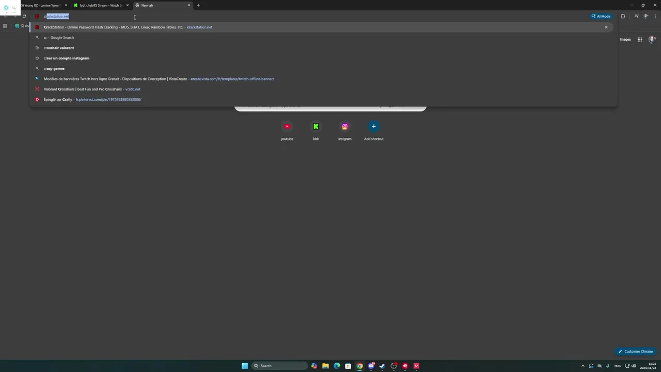Open Microsoft Edge from the taskbar

coord(337,366)
